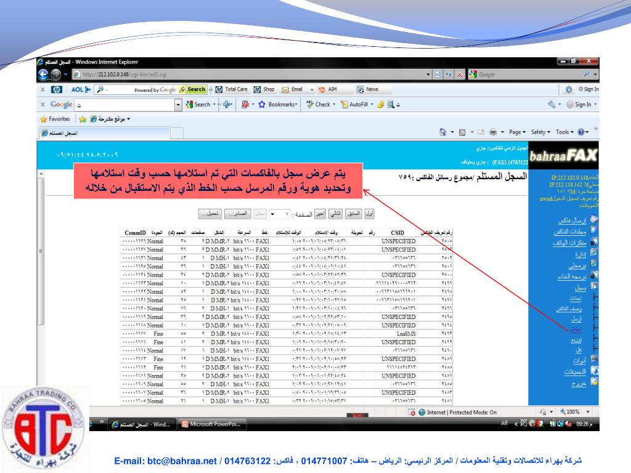Click the Print icon in command bar
Viewport: 631px width, 473px height.
click(x=493, y=132)
